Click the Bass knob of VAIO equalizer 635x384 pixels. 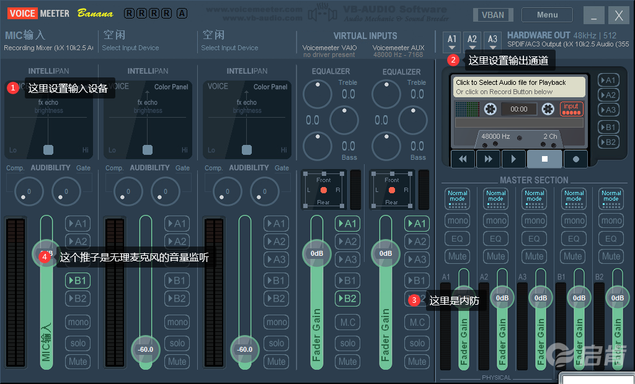pos(317,146)
